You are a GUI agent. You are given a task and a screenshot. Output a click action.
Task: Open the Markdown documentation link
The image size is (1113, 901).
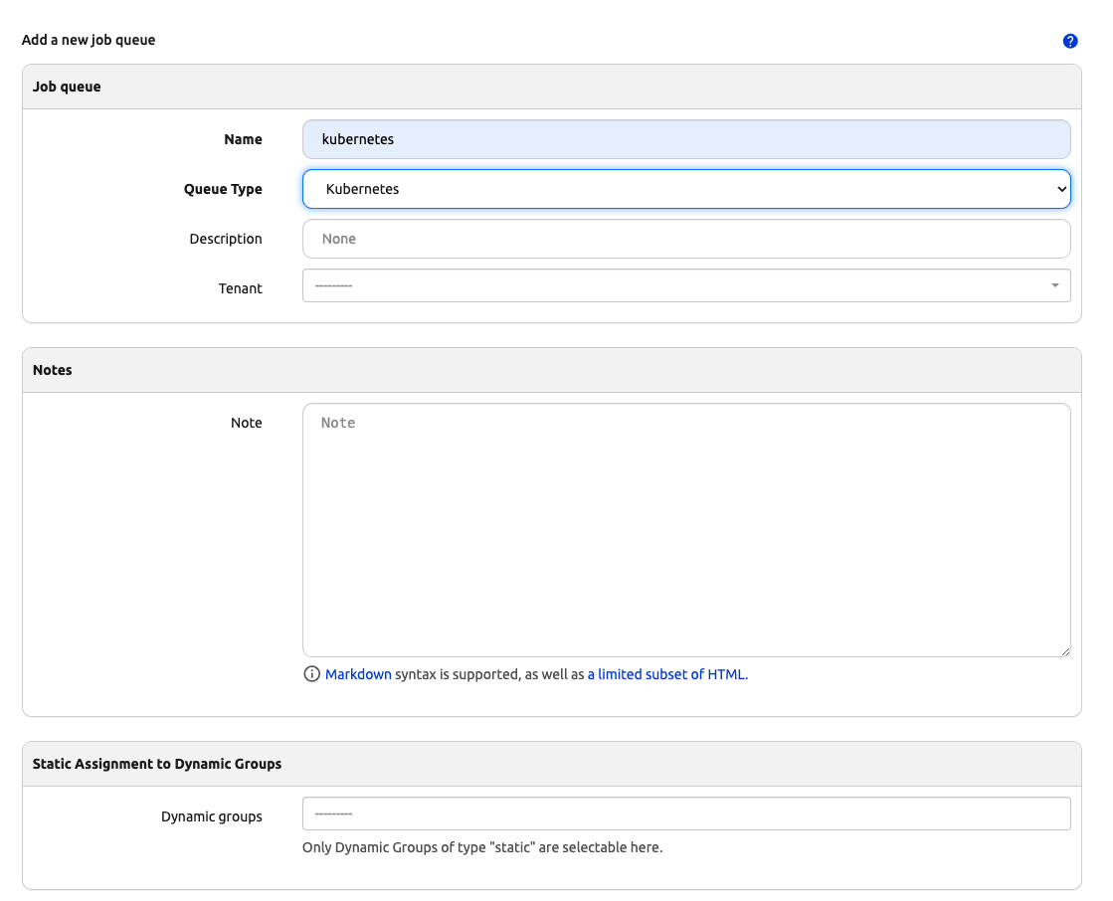pyautogui.click(x=358, y=674)
